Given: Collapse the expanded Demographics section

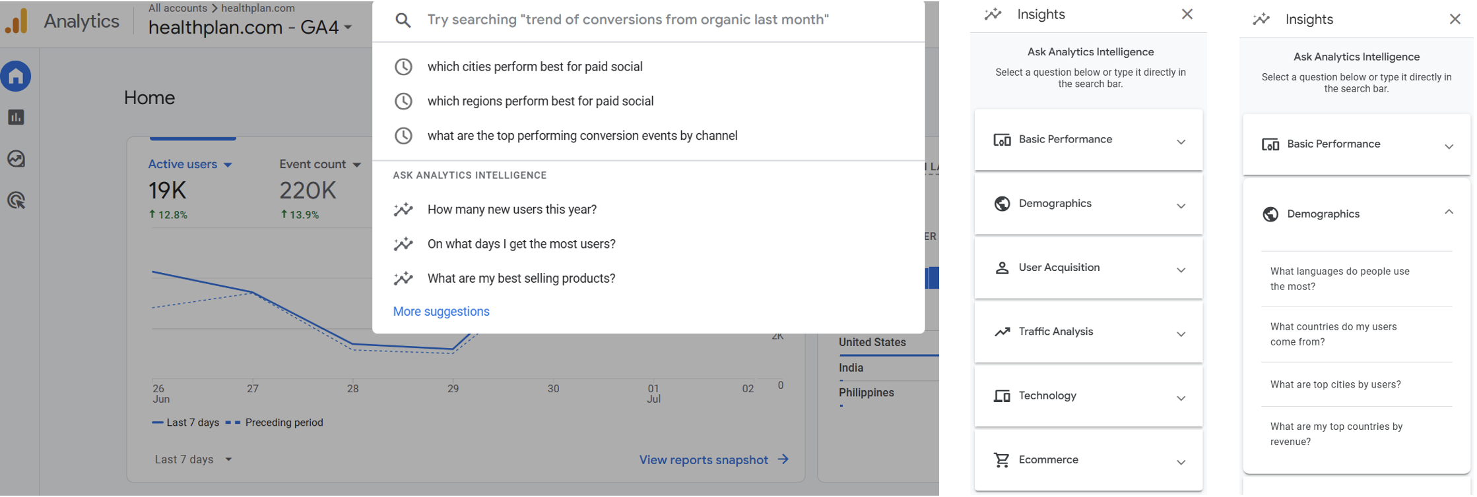Looking at the screenshot, I should click(1449, 212).
